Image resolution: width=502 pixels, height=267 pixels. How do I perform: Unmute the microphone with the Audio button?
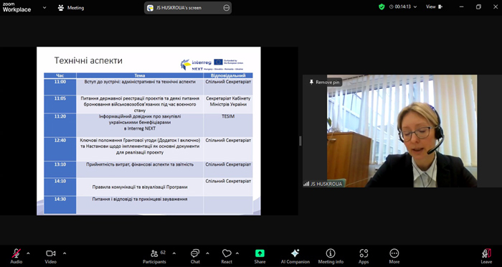pos(16,256)
